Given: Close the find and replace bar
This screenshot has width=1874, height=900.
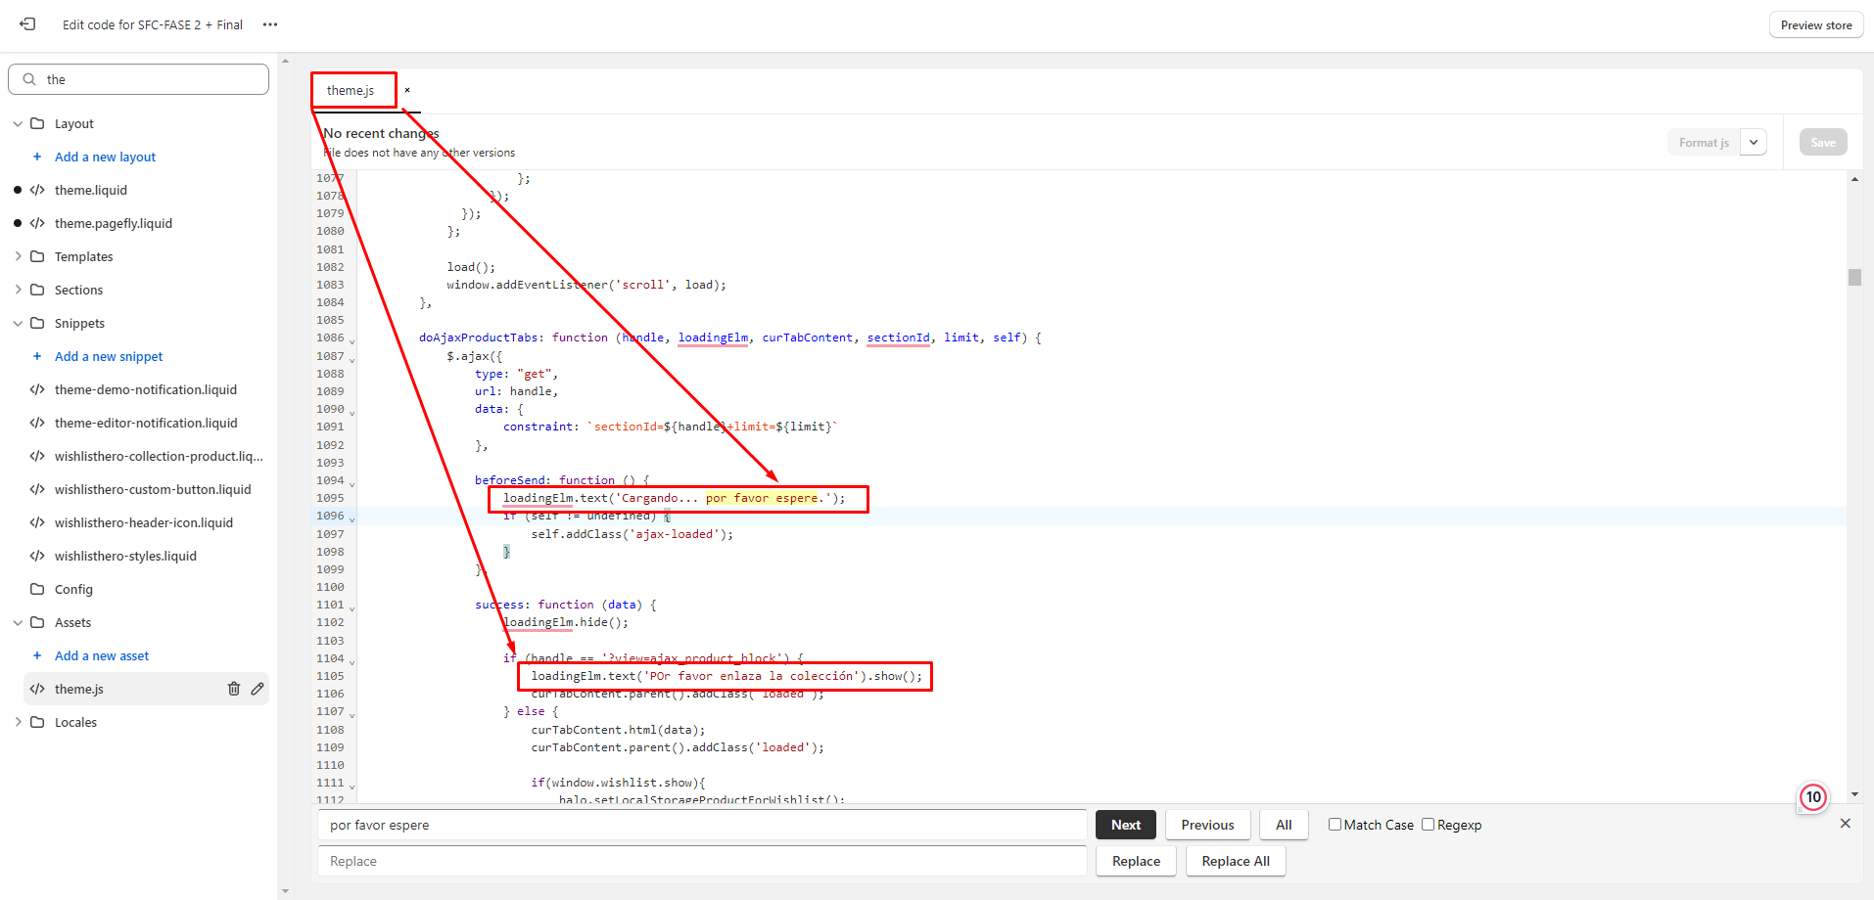Looking at the screenshot, I should click(x=1846, y=824).
